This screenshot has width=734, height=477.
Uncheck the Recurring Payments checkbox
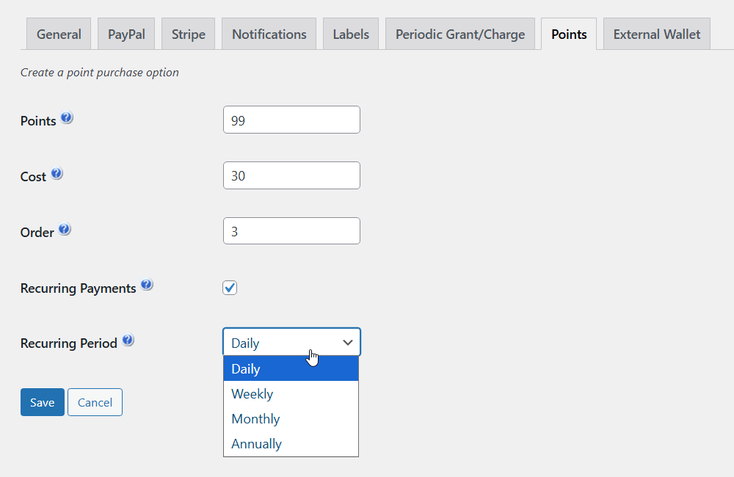coord(230,288)
